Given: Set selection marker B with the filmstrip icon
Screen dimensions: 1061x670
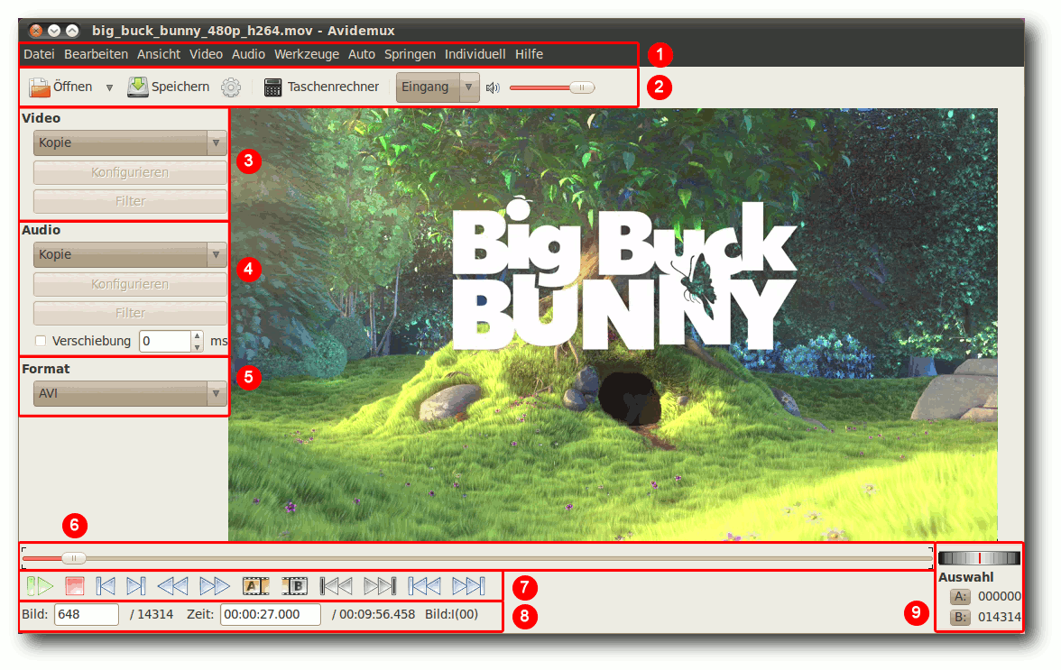Looking at the screenshot, I should click(294, 586).
